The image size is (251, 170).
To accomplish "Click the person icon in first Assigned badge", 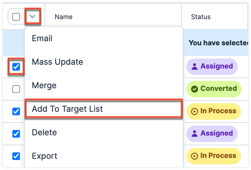I will click(194, 66).
